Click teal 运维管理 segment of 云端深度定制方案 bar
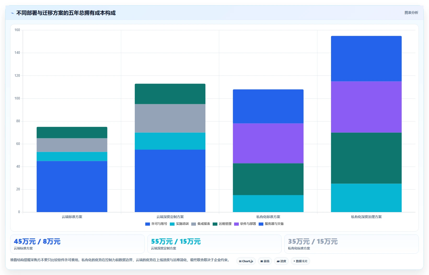Viewport: 429px width, 275px height. pyautogui.click(x=170, y=94)
